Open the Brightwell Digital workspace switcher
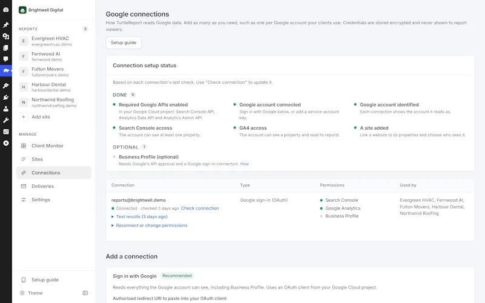The height and width of the screenshot is (303, 485). tap(41, 10)
